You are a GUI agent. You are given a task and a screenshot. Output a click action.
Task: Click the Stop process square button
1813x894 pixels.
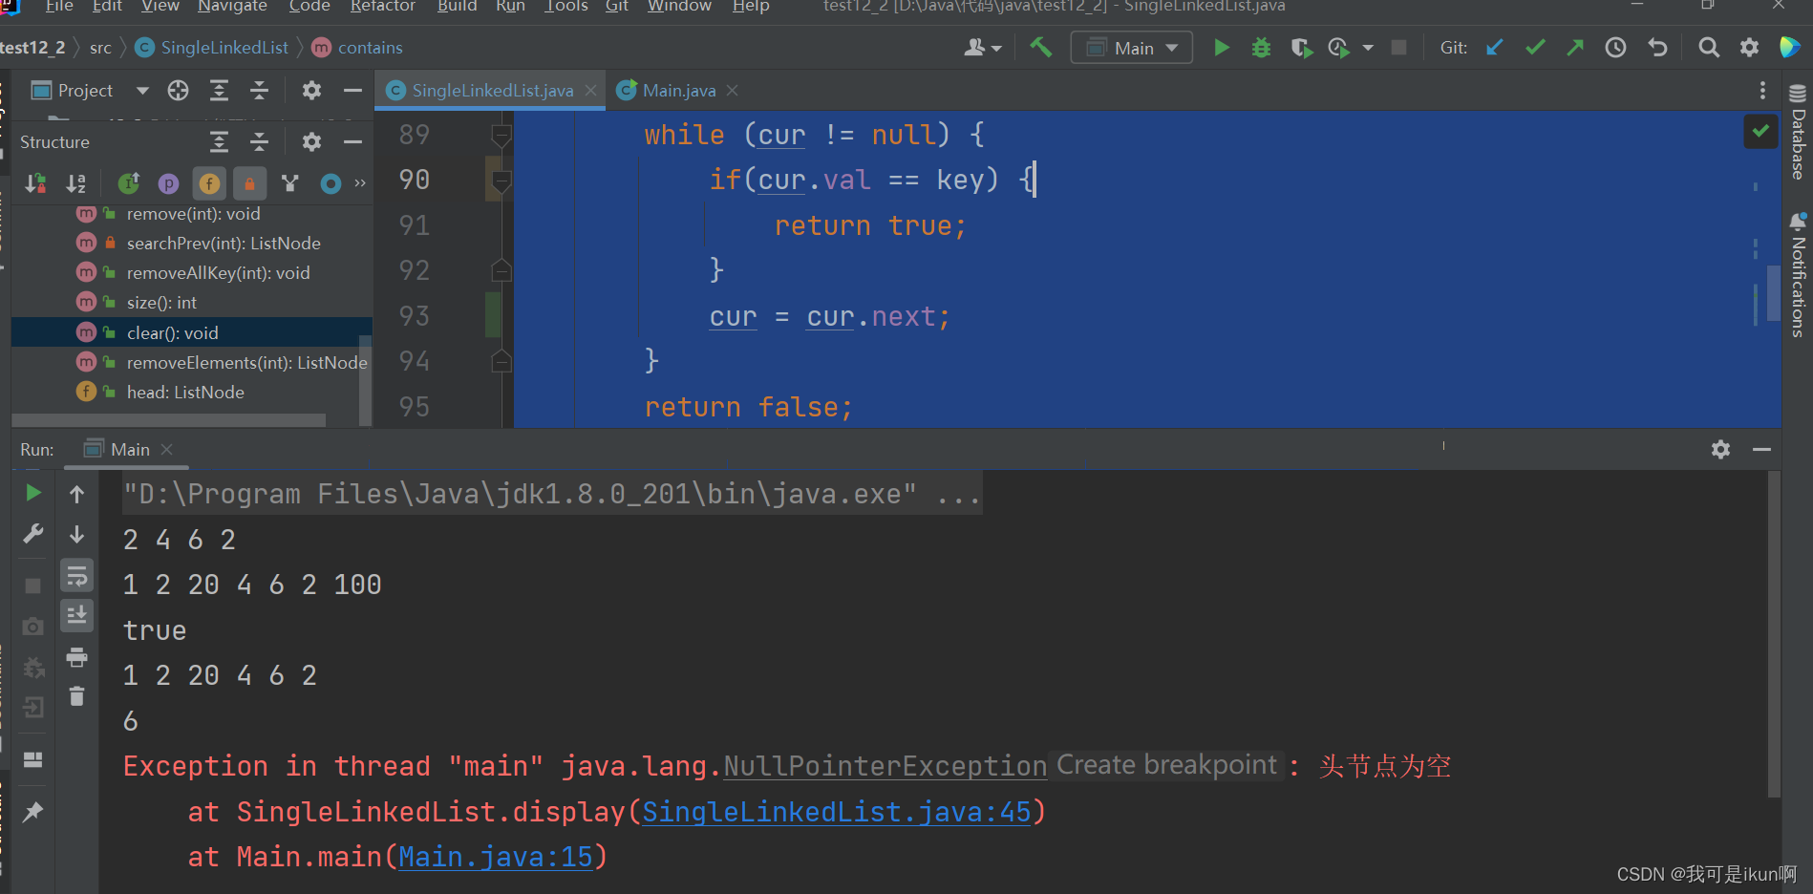point(1398,48)
